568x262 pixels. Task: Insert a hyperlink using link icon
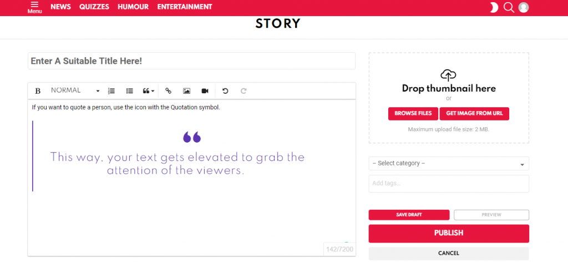pyautogui.click(x=168, y=91)
